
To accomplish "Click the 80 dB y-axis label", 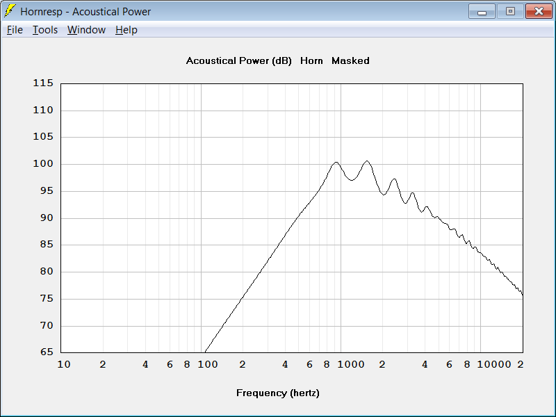I will click(47, 272).
